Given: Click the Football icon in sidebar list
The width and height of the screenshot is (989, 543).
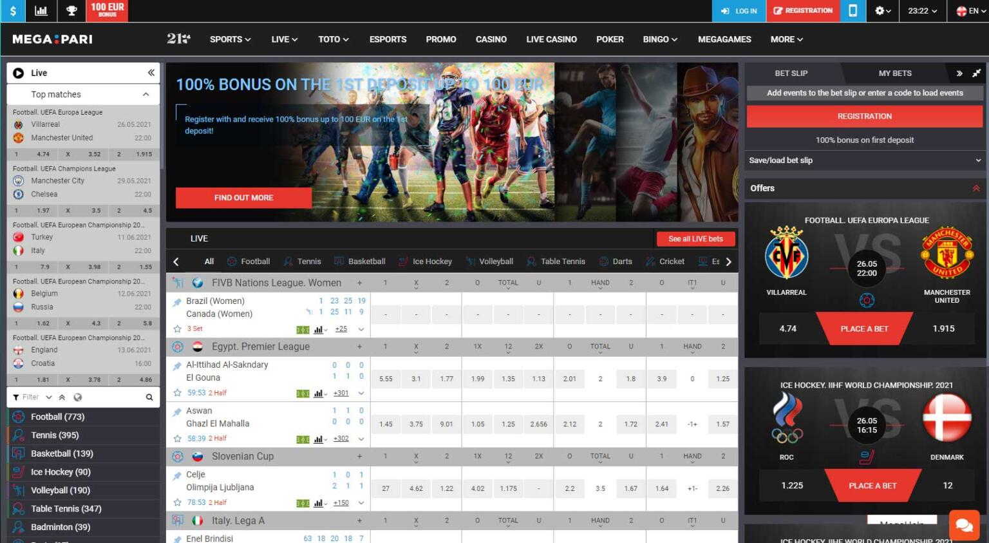Looking at the screenshot, I should click(x=19, y=417).
